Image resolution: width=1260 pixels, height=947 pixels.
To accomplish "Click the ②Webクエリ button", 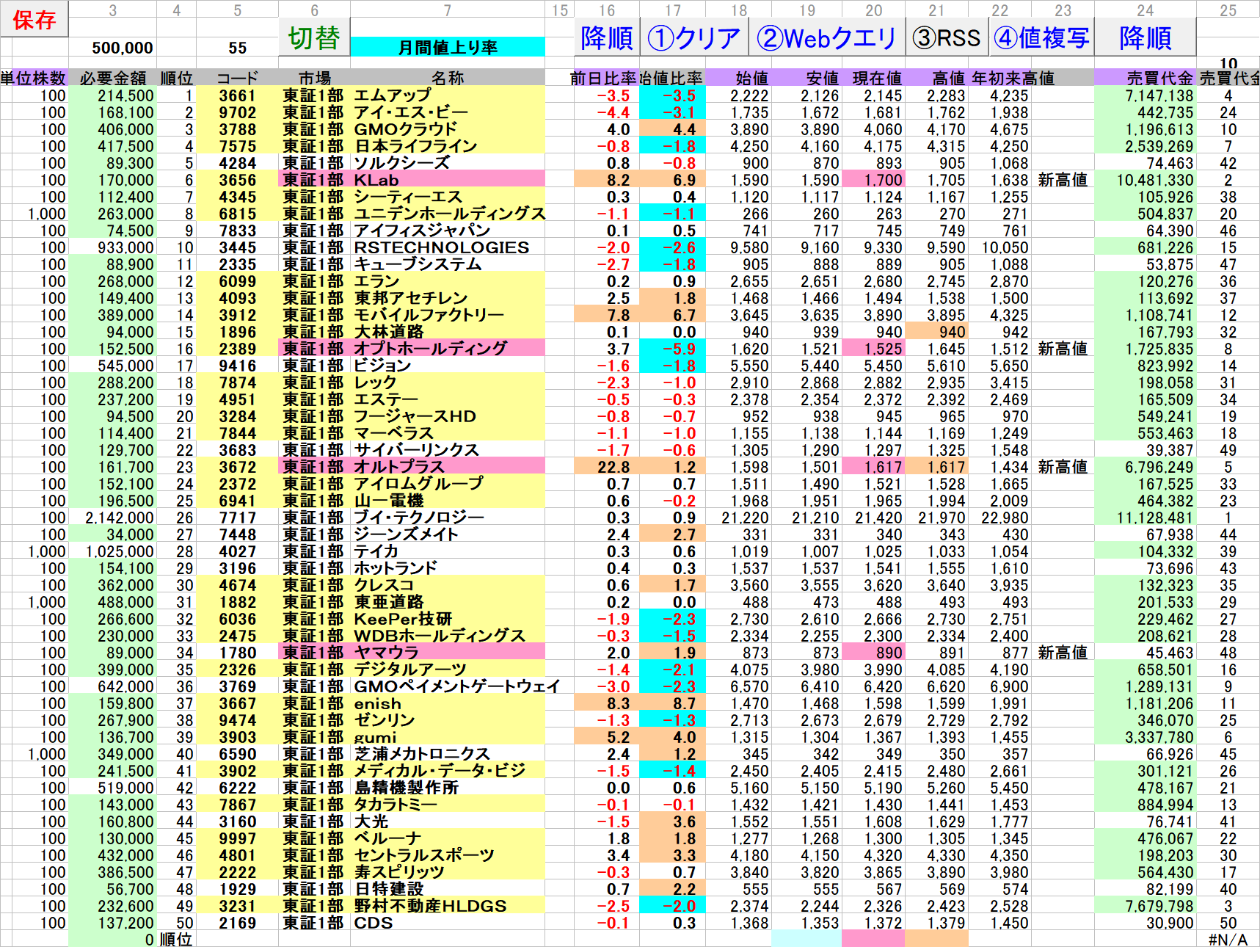I will [826, 37].
